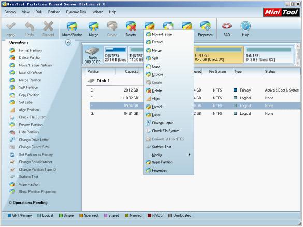Expand the Modify submenu in context menu

pyautogui.click(x=168, y=155)
